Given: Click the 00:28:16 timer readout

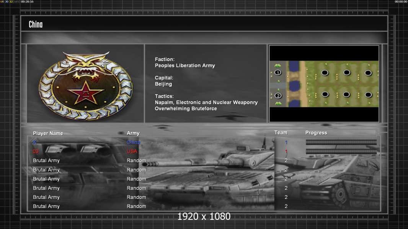Looking at the screenshot, I should tap(27, 2).
